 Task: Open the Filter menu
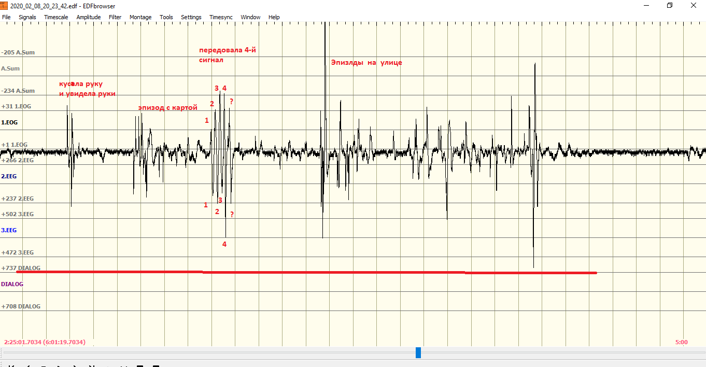[115, 17]
